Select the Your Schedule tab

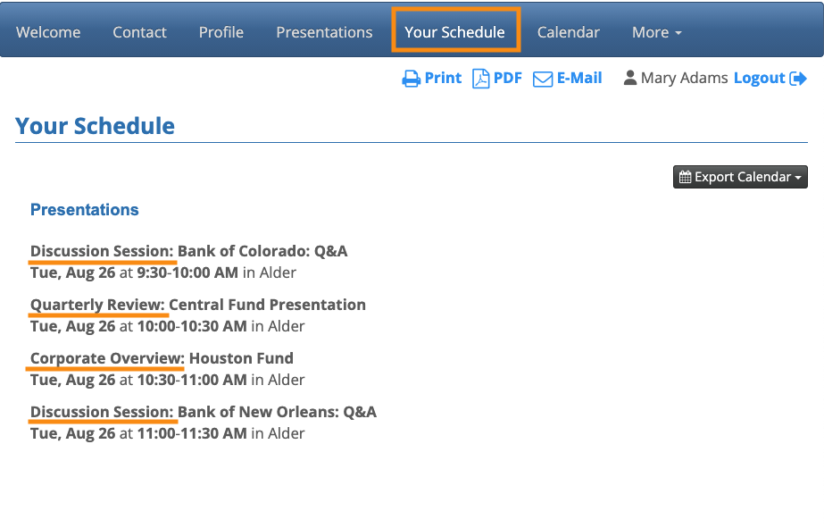coord(454,32)
